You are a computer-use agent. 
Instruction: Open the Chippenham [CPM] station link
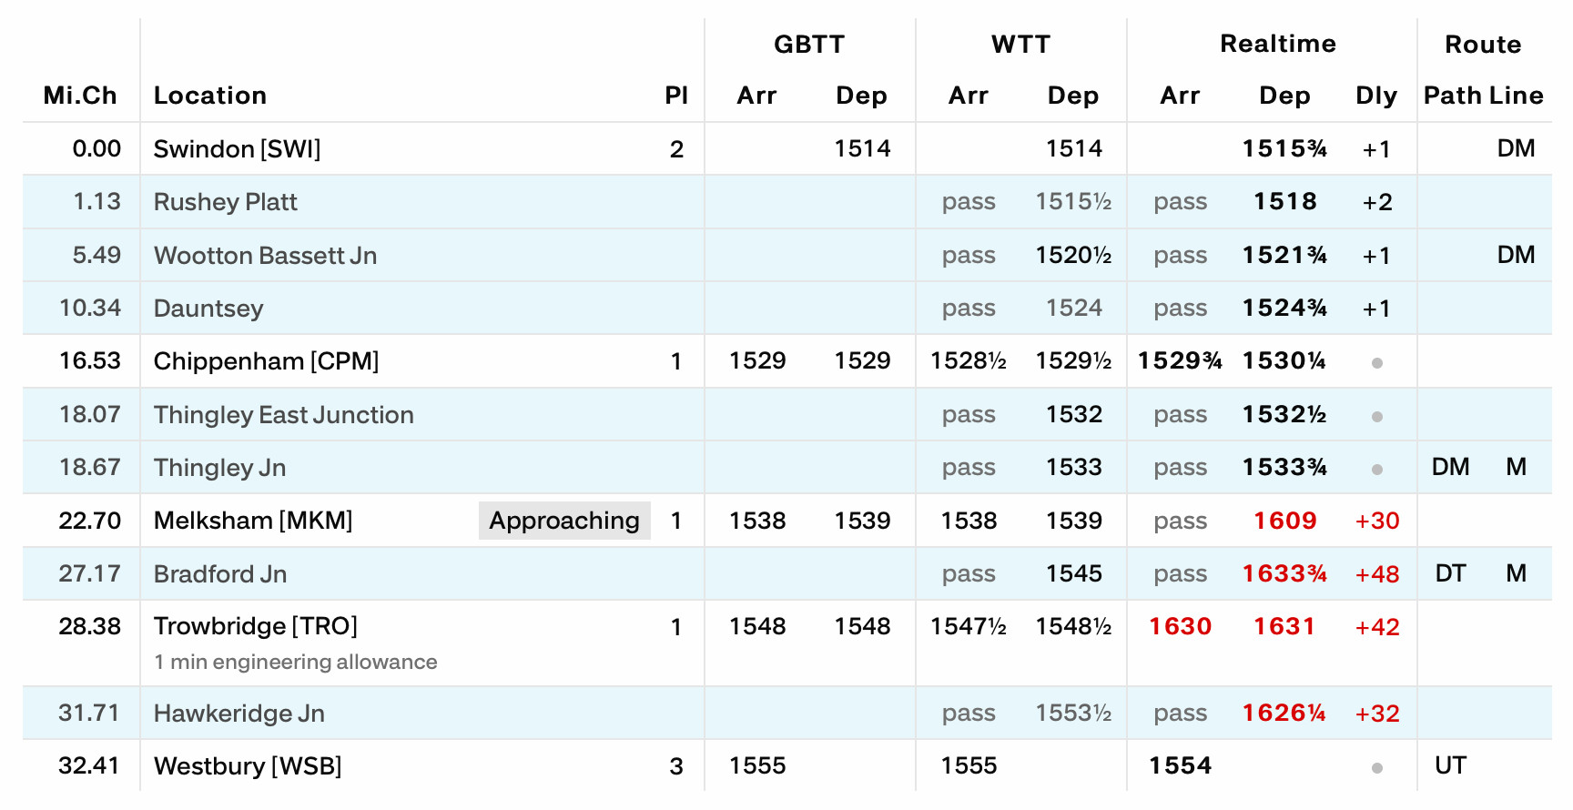[x=266, y=361]
